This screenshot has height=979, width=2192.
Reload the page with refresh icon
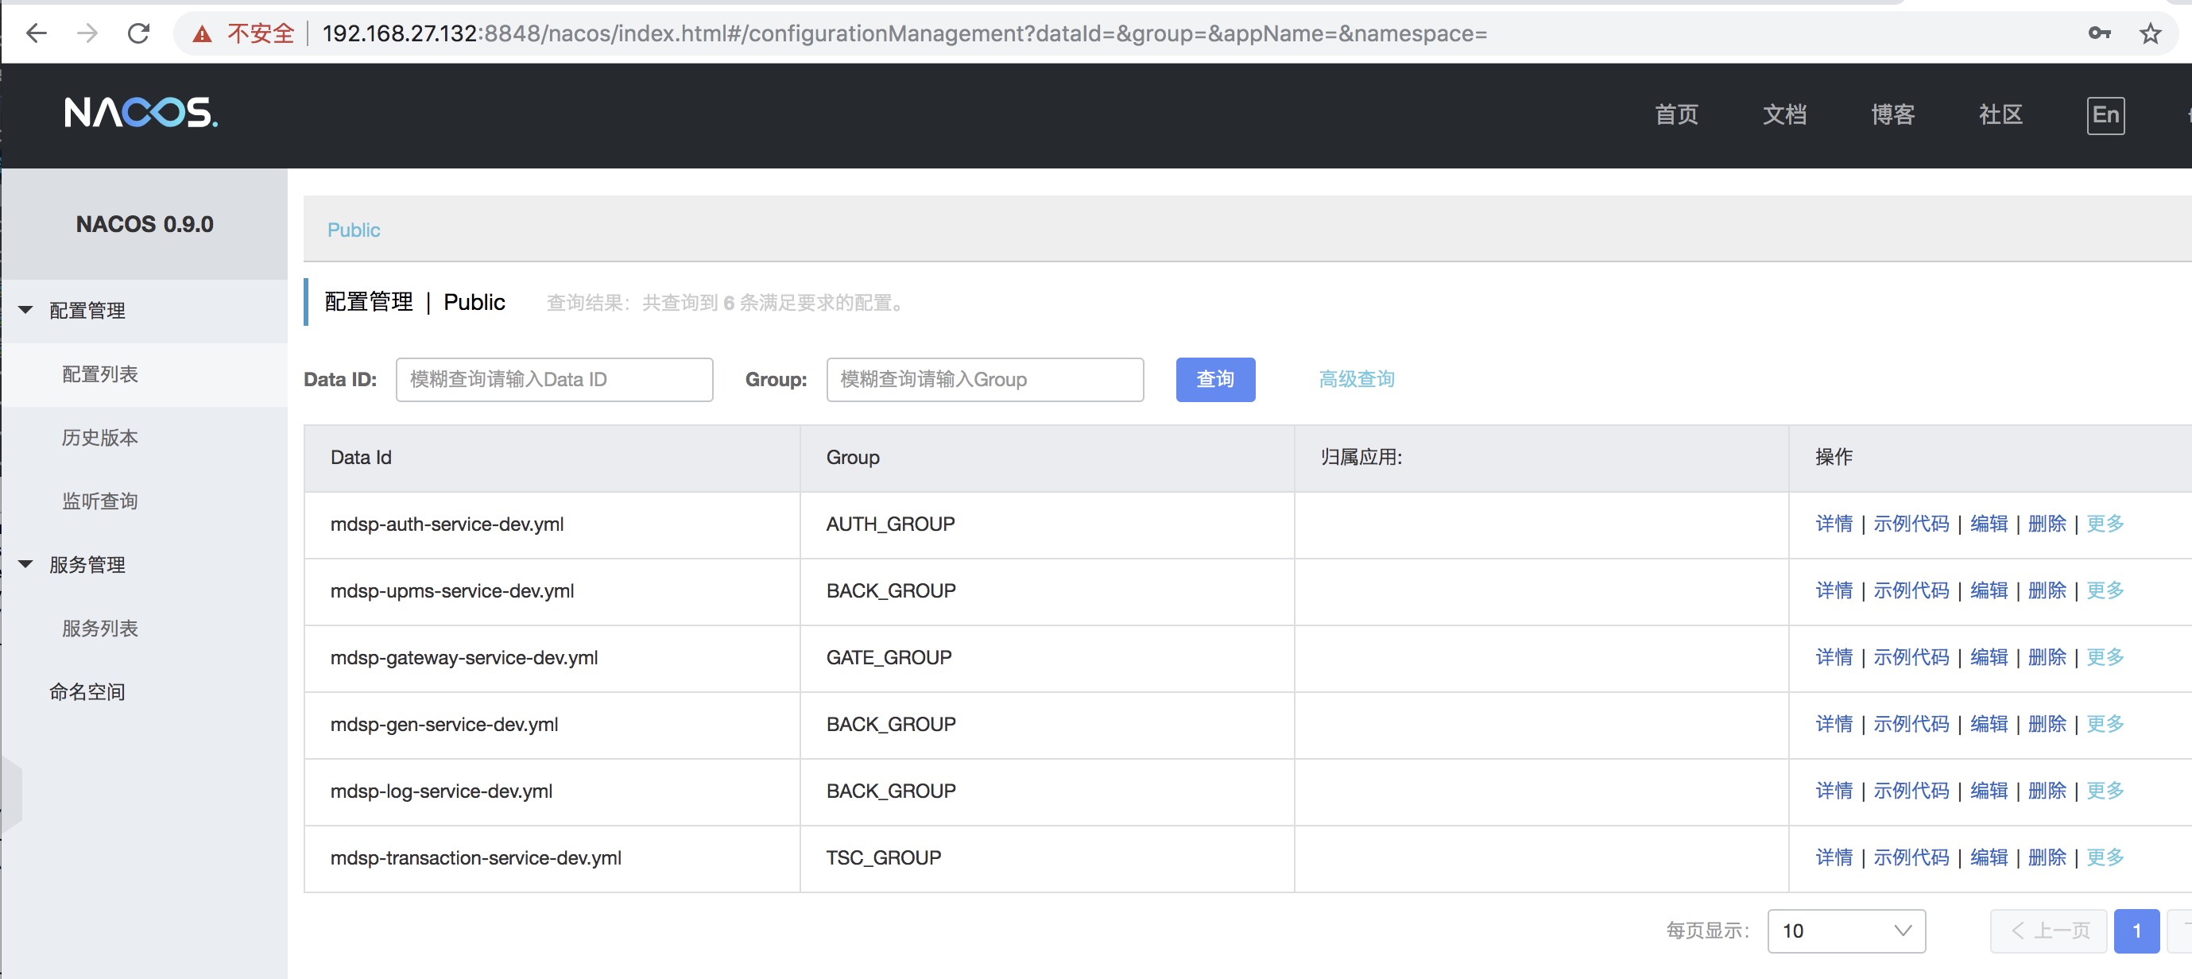139,33
